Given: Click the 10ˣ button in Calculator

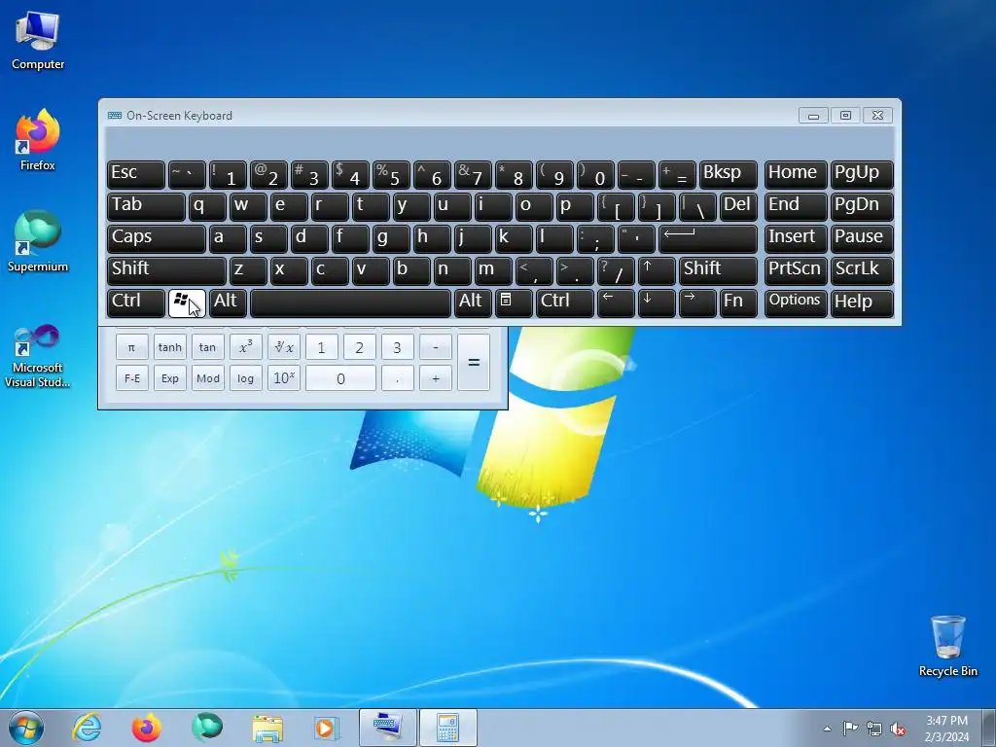Looking at the screenshot, I should click(x=283, y=378).
